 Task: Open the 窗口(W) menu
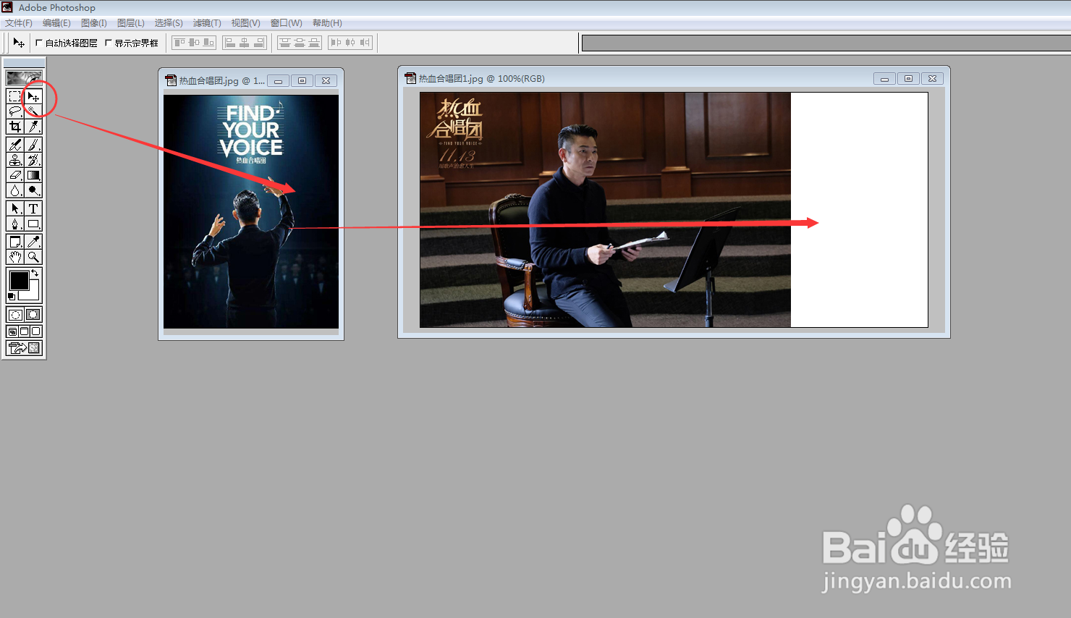pyautogui.click(x=287, y=23)
